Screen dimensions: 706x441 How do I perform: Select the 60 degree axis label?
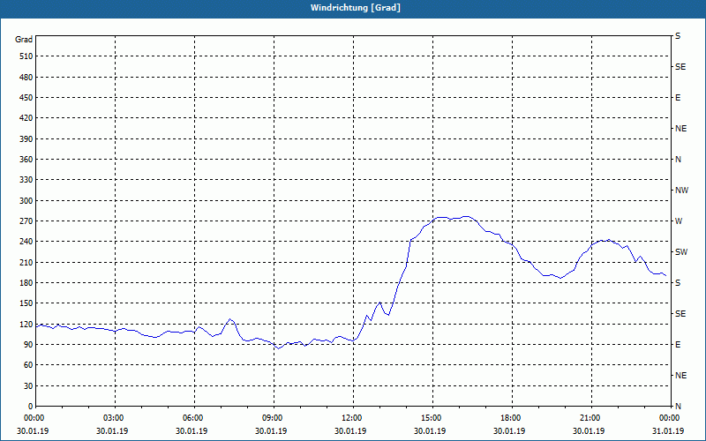(x=28, y=365)
